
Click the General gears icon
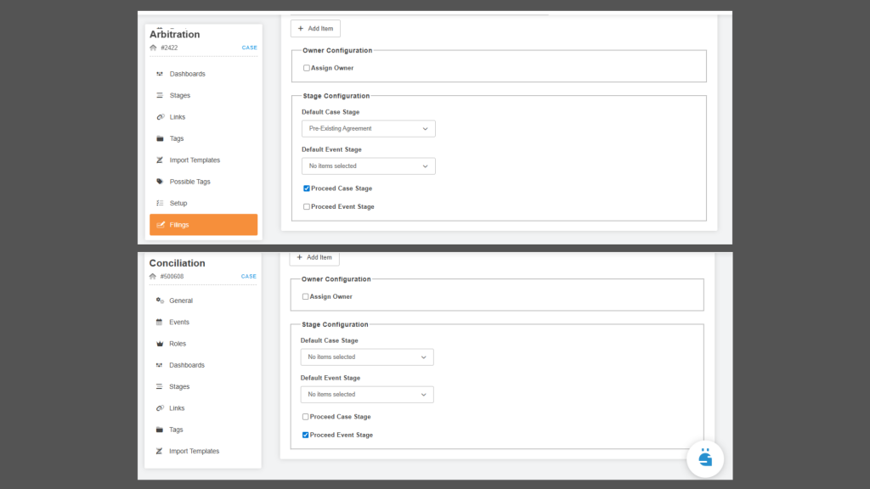pyautogui.click(x=160, y=301)
